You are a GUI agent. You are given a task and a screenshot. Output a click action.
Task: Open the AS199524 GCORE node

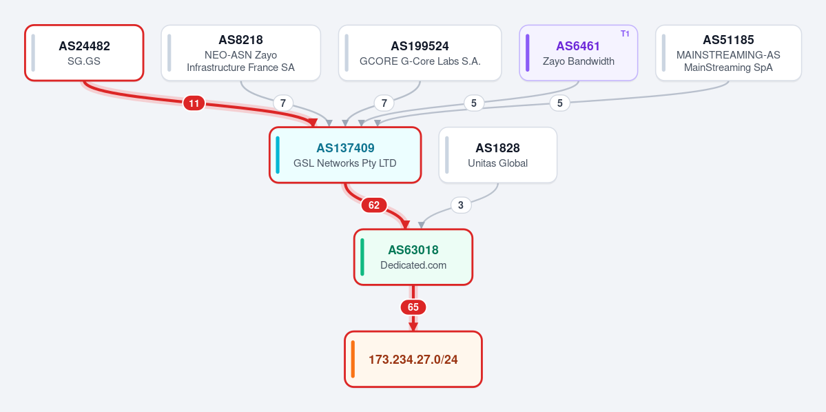click(x=420, y=52)
